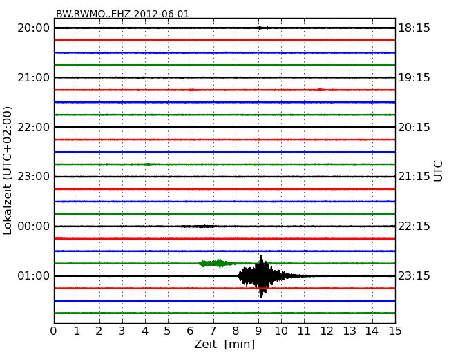
Task: Click the 15 minute tick label
Action: pos(395,331)
